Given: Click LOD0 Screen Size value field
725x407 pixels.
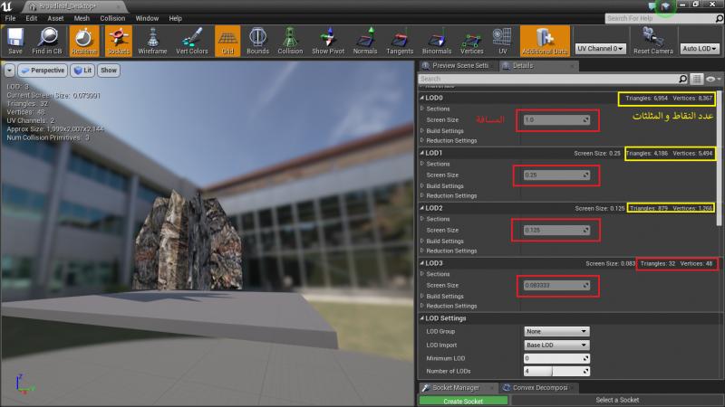Looking at the screenshot, I should [556, 120].
